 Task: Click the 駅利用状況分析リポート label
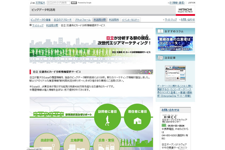78,115
